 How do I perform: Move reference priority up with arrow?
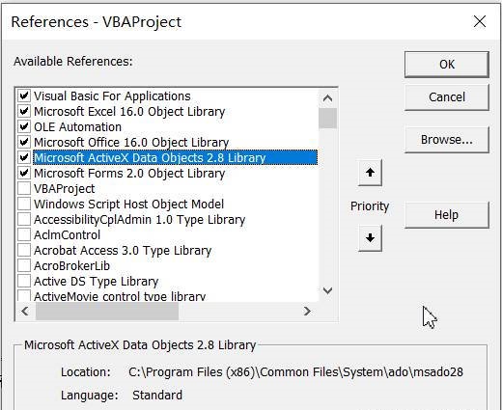tap(370, 173)
